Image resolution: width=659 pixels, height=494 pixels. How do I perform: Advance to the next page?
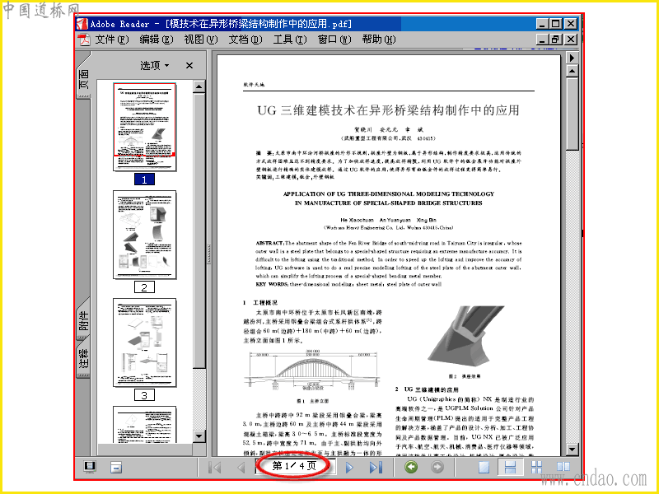tap(349, 467)
